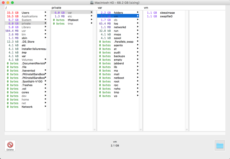This screenshot has width=230, height=159.
Task: Select the log row, 65.4 MB
Action: coord(118,23)
